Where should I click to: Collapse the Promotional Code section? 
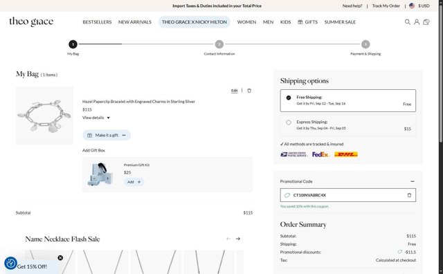click(x=413, y=181)
